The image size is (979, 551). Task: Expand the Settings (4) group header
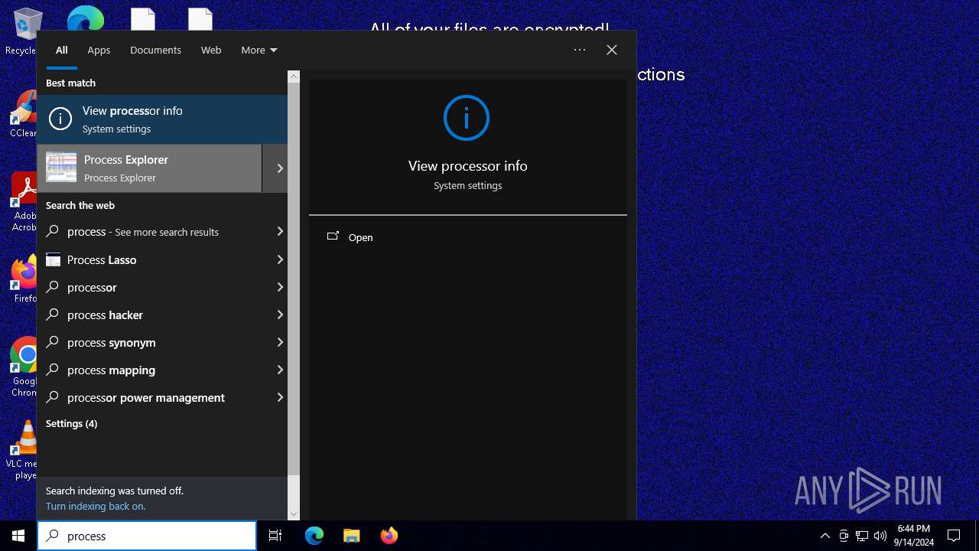coord(71,423)
